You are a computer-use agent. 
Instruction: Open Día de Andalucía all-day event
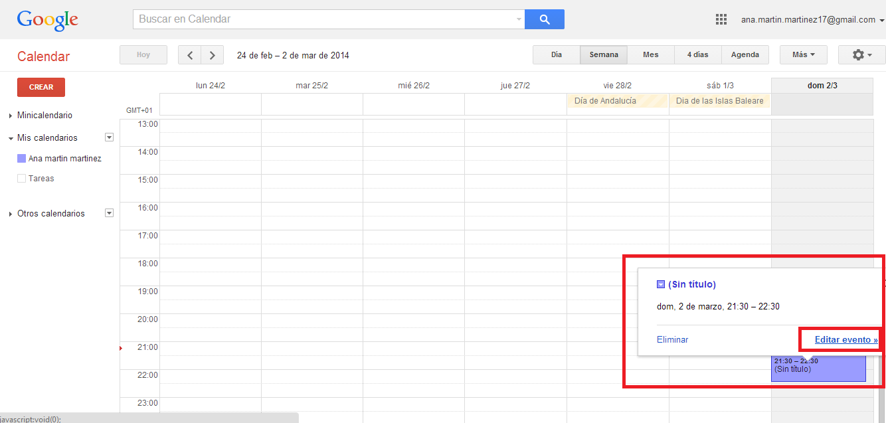(618, 101)
